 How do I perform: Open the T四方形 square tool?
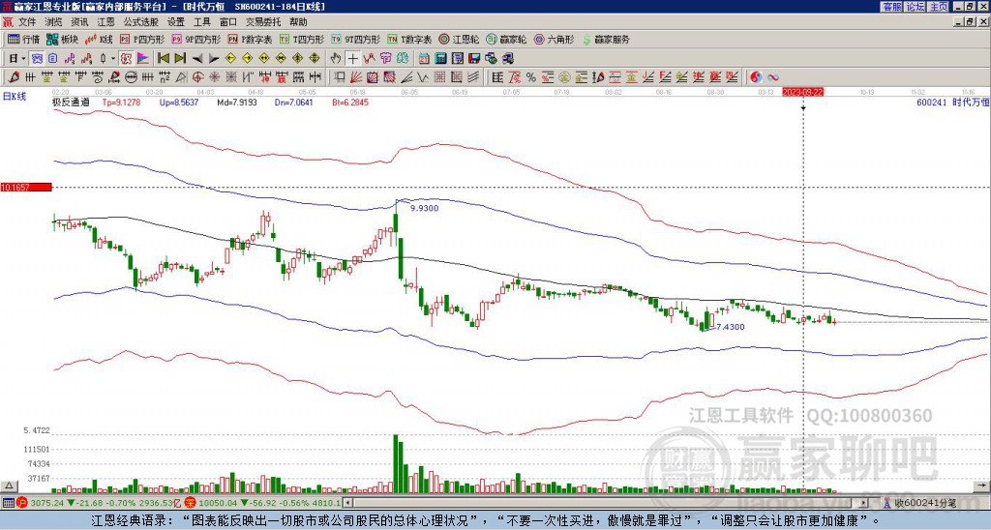(302, 39)
